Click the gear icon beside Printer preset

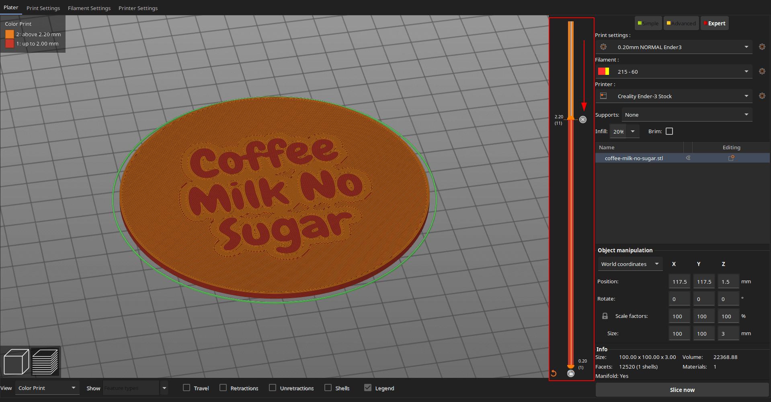[x=762, y=96]
